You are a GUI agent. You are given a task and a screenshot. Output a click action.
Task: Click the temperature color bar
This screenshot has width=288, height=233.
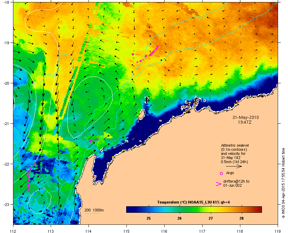coord(194,209)
